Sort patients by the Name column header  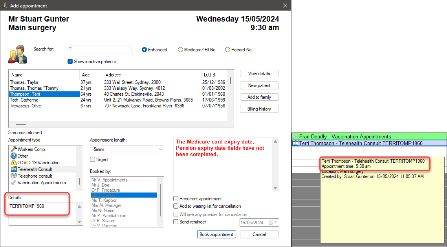point(44,75)
